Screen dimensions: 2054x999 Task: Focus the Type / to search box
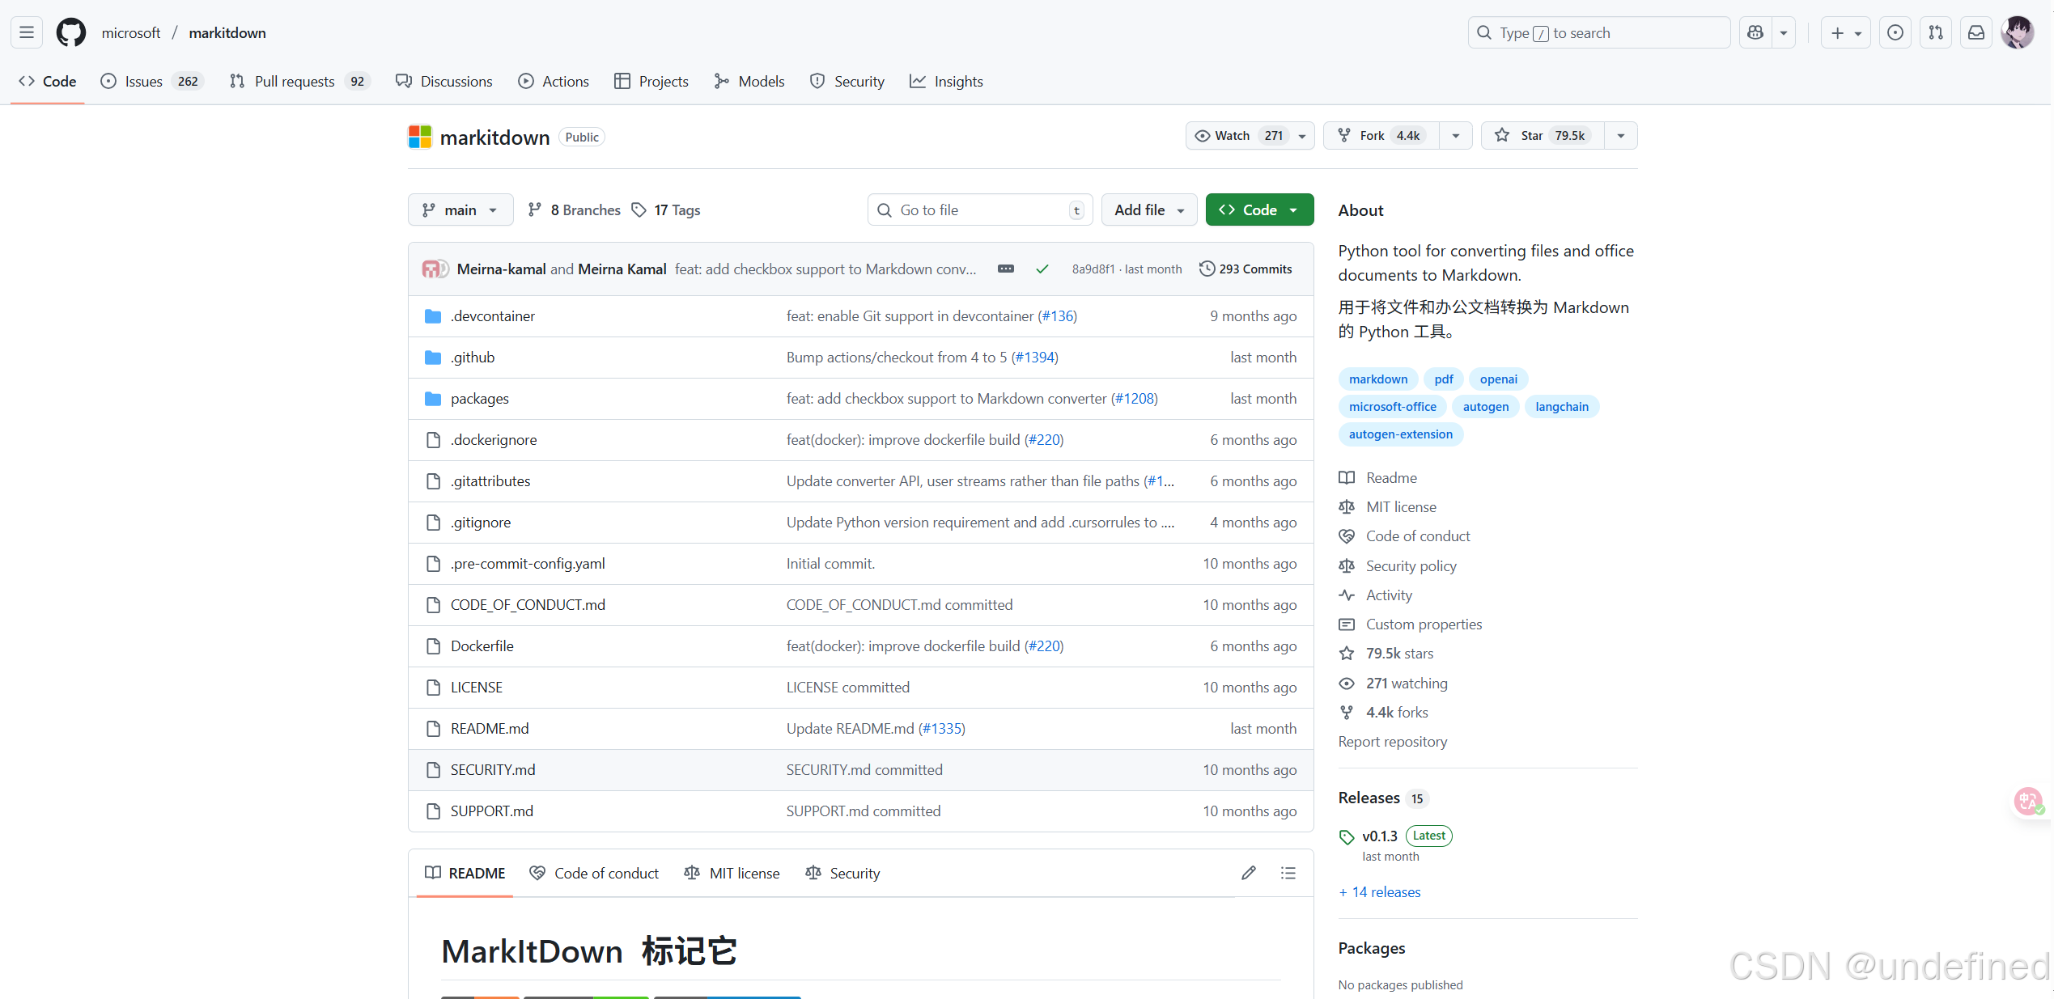pos(1599,32)
